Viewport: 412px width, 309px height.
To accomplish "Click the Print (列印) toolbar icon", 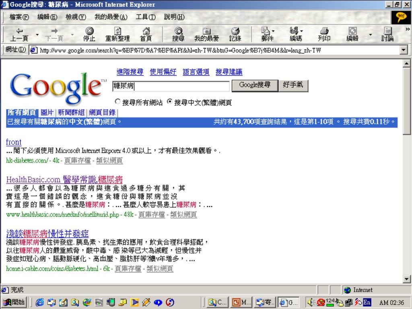I will [324, 35].
